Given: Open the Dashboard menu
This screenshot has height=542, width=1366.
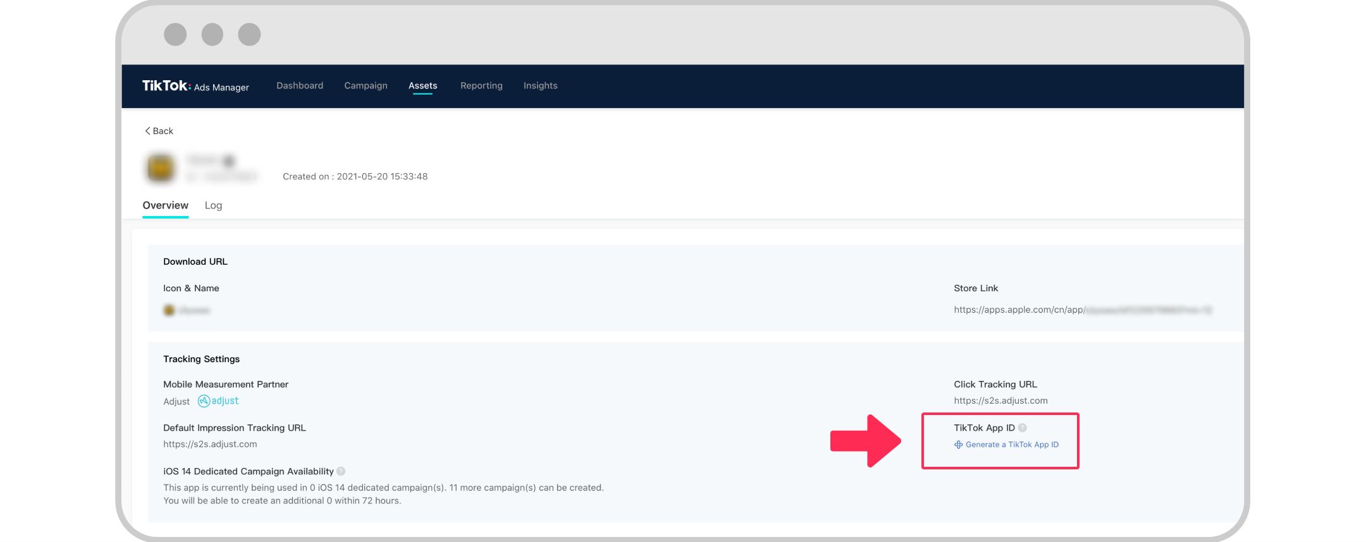Looking at the screenshot, I should tap(300, 85).
